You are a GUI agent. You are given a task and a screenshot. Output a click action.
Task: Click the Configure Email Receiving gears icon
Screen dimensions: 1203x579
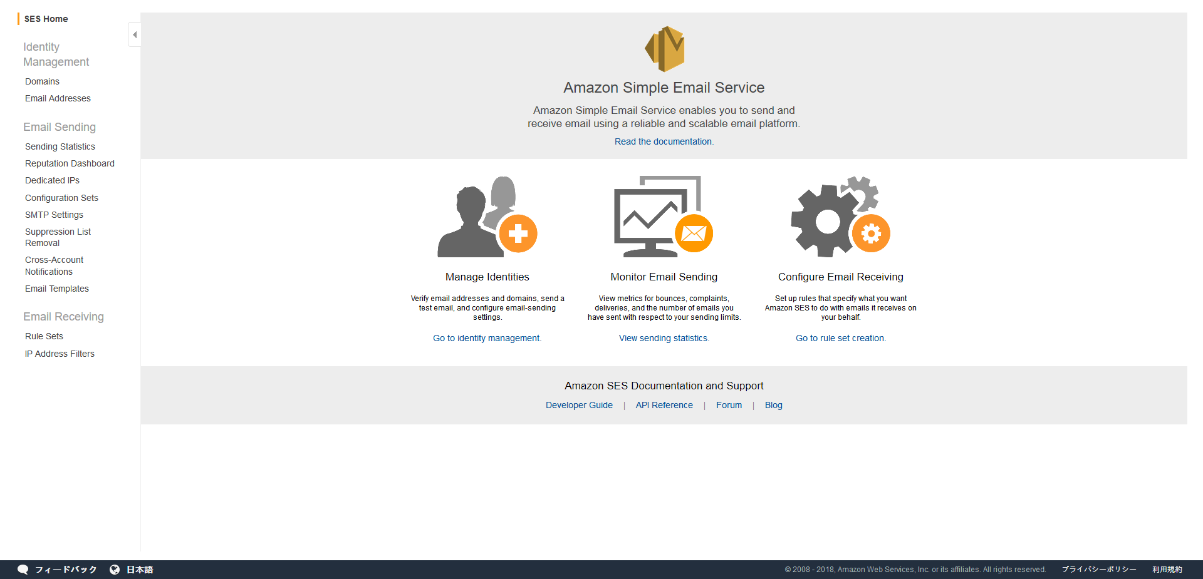click(840, 217)
